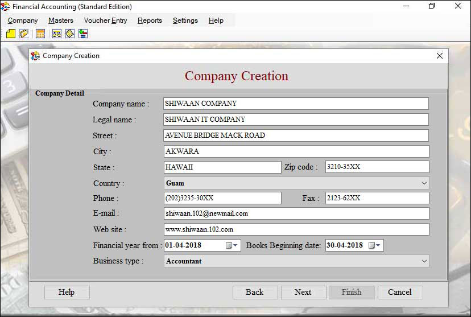Click the tilted yellow ledger toolbar icon
Viewport: 471px width, 317px height.
point(70,34)
